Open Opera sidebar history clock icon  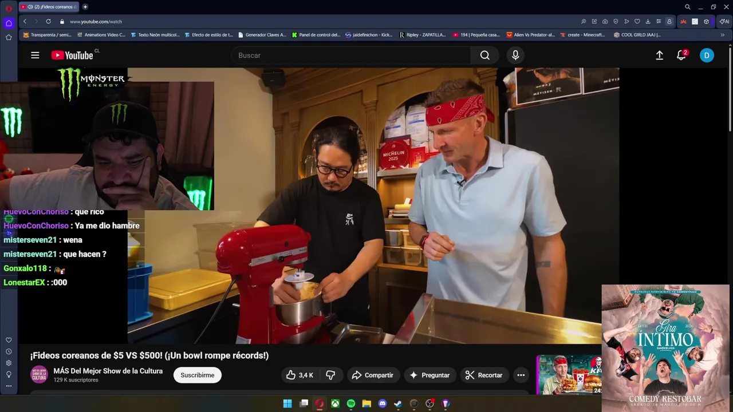[9, 351]
